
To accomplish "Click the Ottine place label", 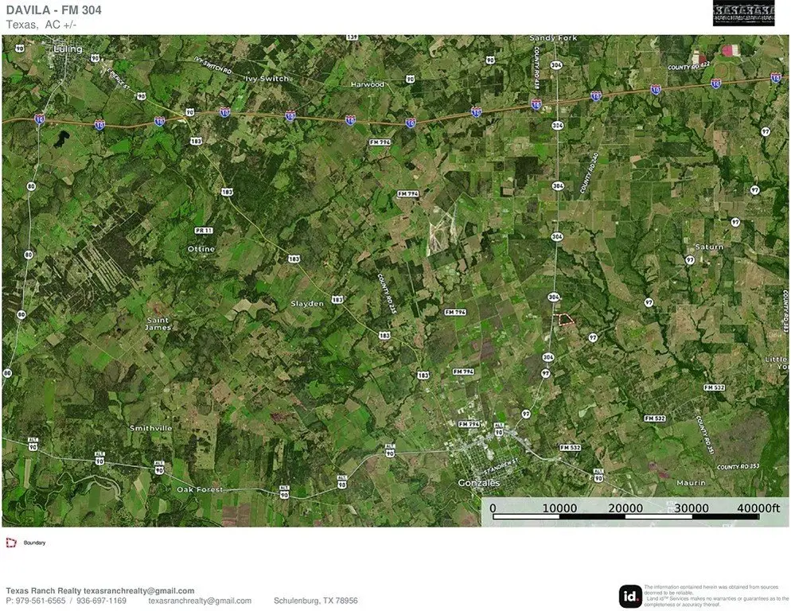I will pyautogui.click(x=201, y=249).
